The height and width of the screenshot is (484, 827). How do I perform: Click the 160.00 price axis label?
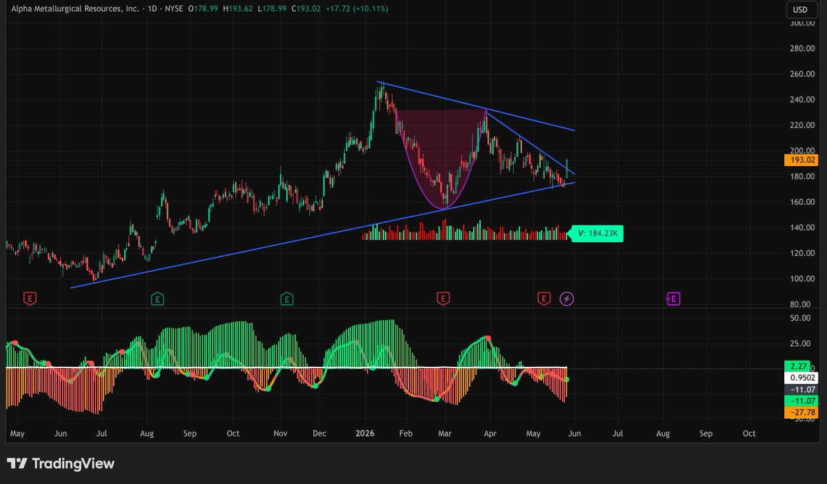tap(802, 202)
